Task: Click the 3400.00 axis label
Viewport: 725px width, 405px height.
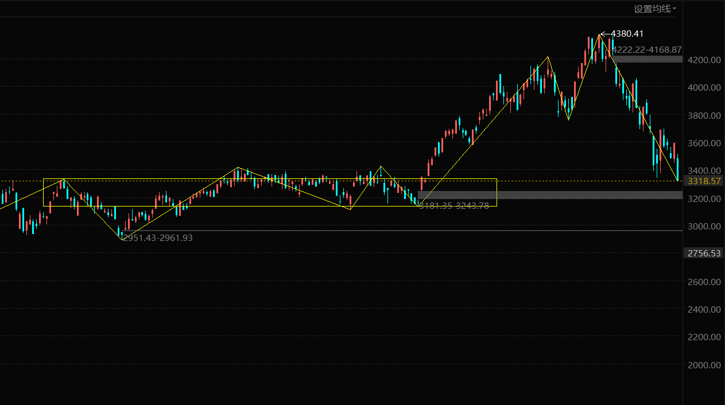Action: 704,170
